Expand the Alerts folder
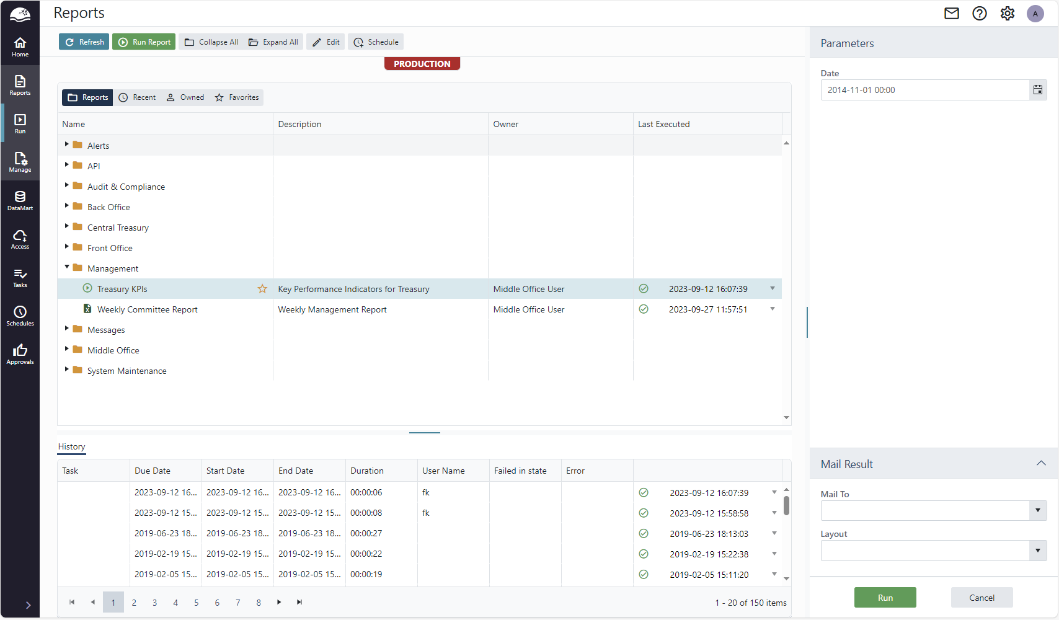The image size is (1059, 620). (67, 144)
